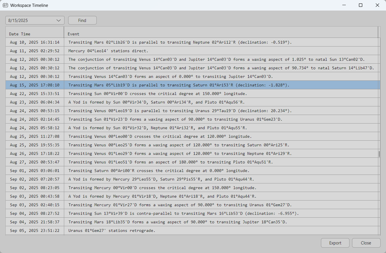The width and height of the screenshot is (386, 253).
Task: Click date cell Sep 04, 2025 08:27:52
Action: 35,213
